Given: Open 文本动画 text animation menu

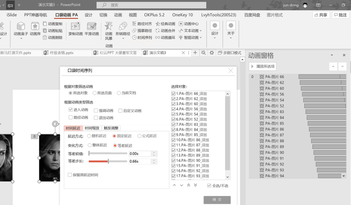Looking at the screenshot, I should [x=190, y=31].
